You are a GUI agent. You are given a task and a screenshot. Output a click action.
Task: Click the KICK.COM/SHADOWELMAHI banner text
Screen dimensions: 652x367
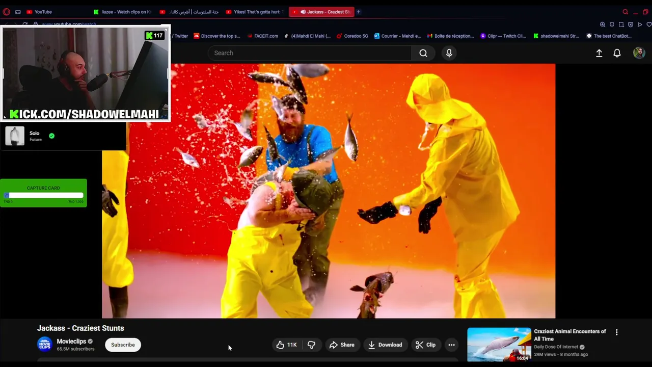click(x=84, y=114)
